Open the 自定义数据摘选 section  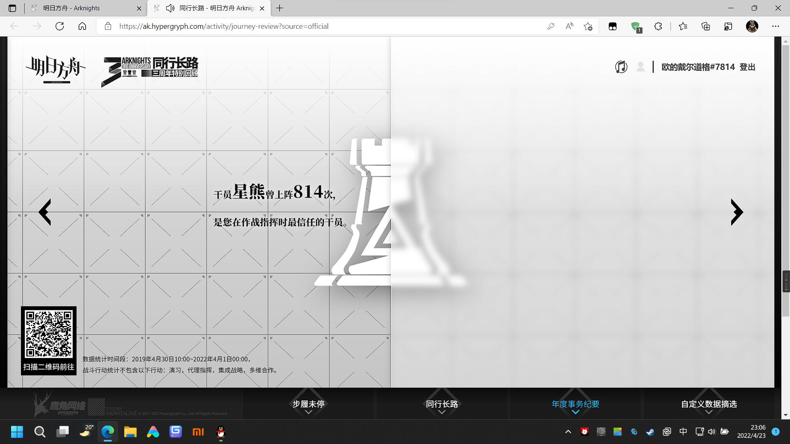pyautogui.click(x=709, y=404)
